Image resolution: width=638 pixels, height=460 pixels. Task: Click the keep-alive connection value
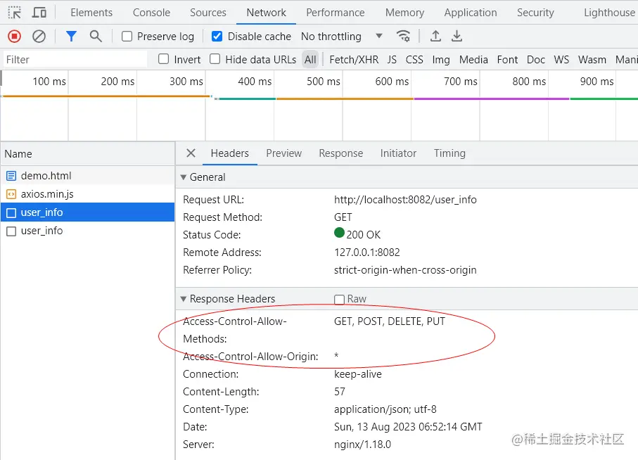coord(358,375)
